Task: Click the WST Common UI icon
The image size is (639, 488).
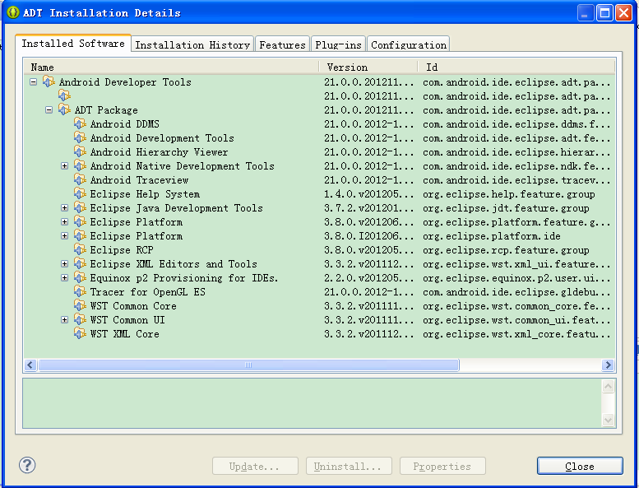Action: pos(80,319)
